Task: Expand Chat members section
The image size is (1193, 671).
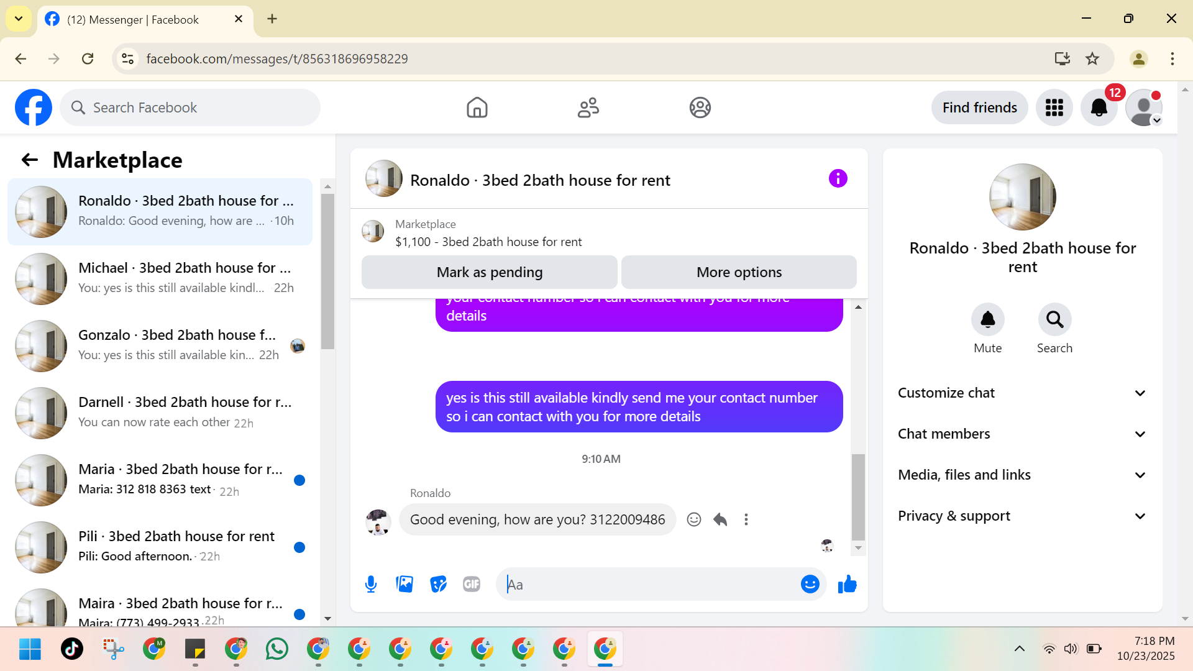Action: [1022, 434]
